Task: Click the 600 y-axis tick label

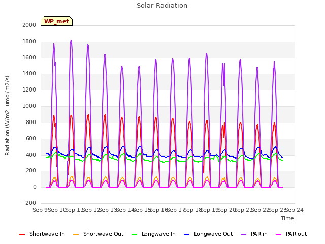Action: (x=31, y=139)
